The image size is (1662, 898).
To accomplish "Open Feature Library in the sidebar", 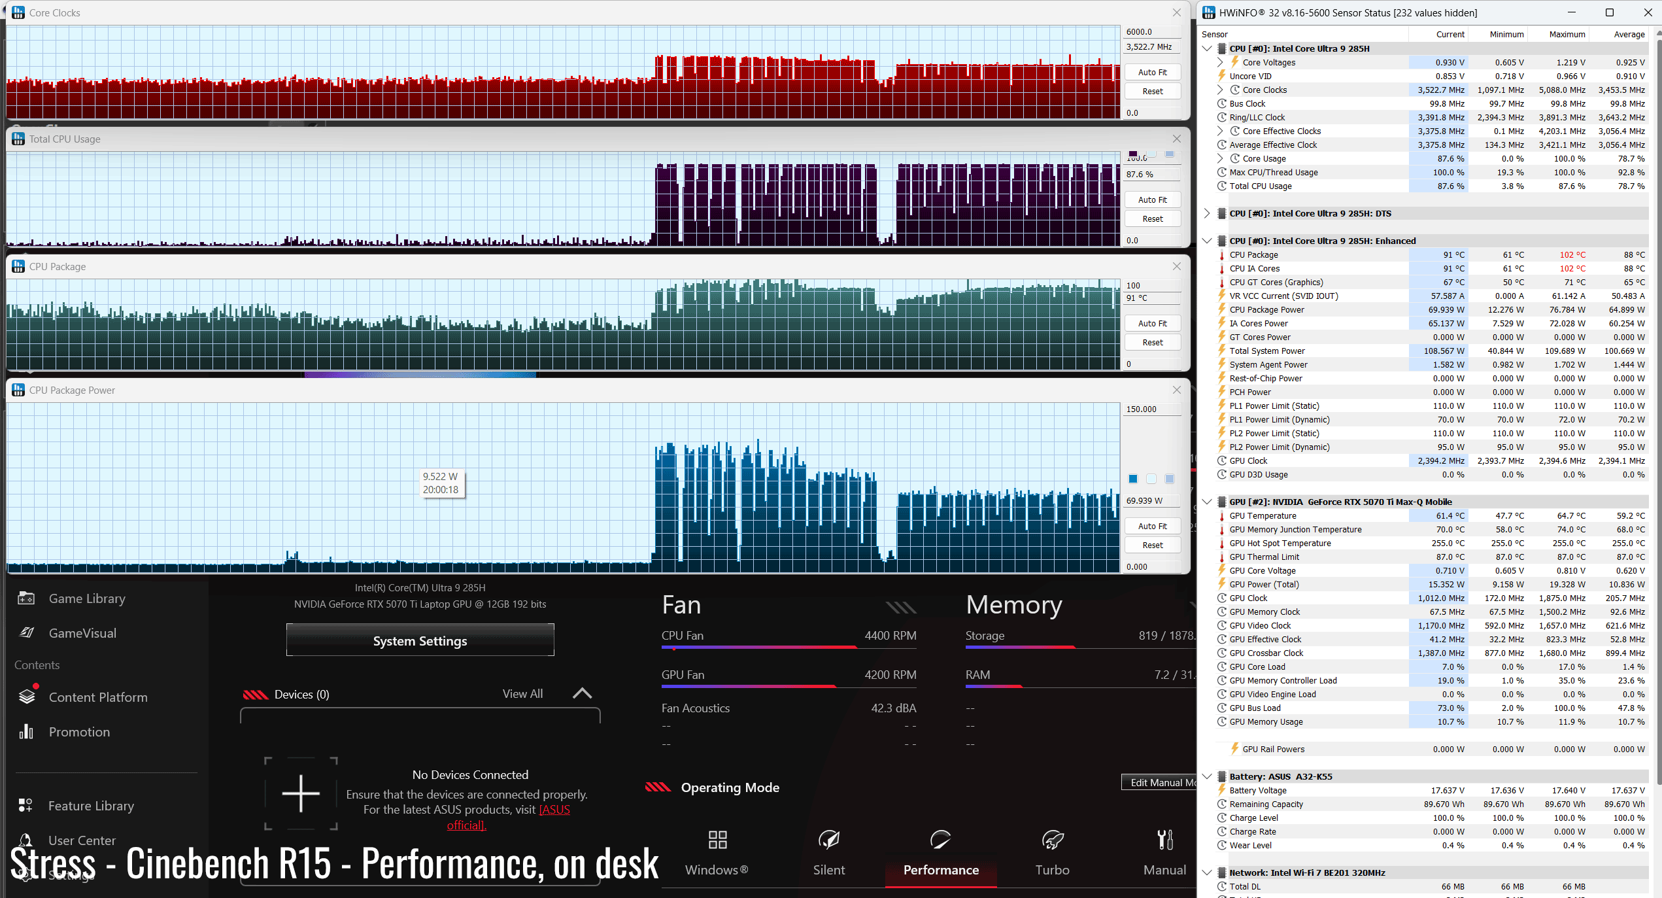I will [x=91, y=806].
